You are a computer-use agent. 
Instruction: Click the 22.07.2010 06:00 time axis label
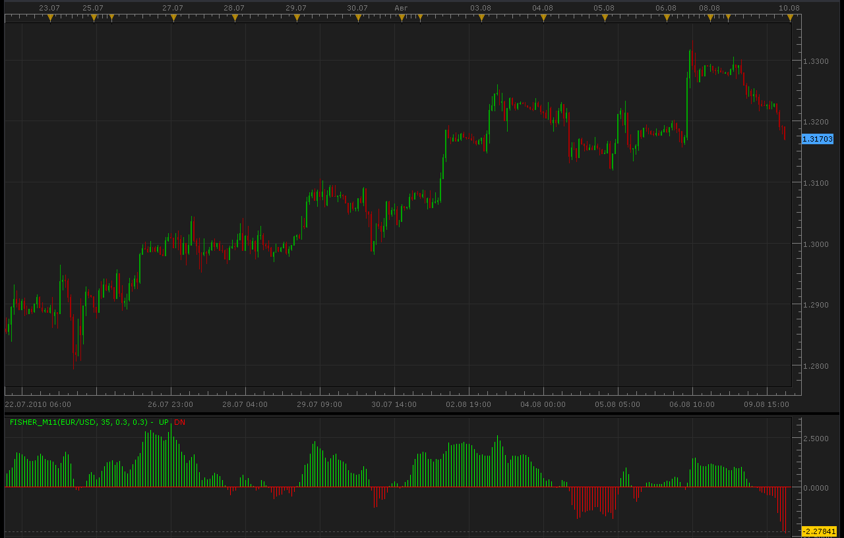[38, 404]
